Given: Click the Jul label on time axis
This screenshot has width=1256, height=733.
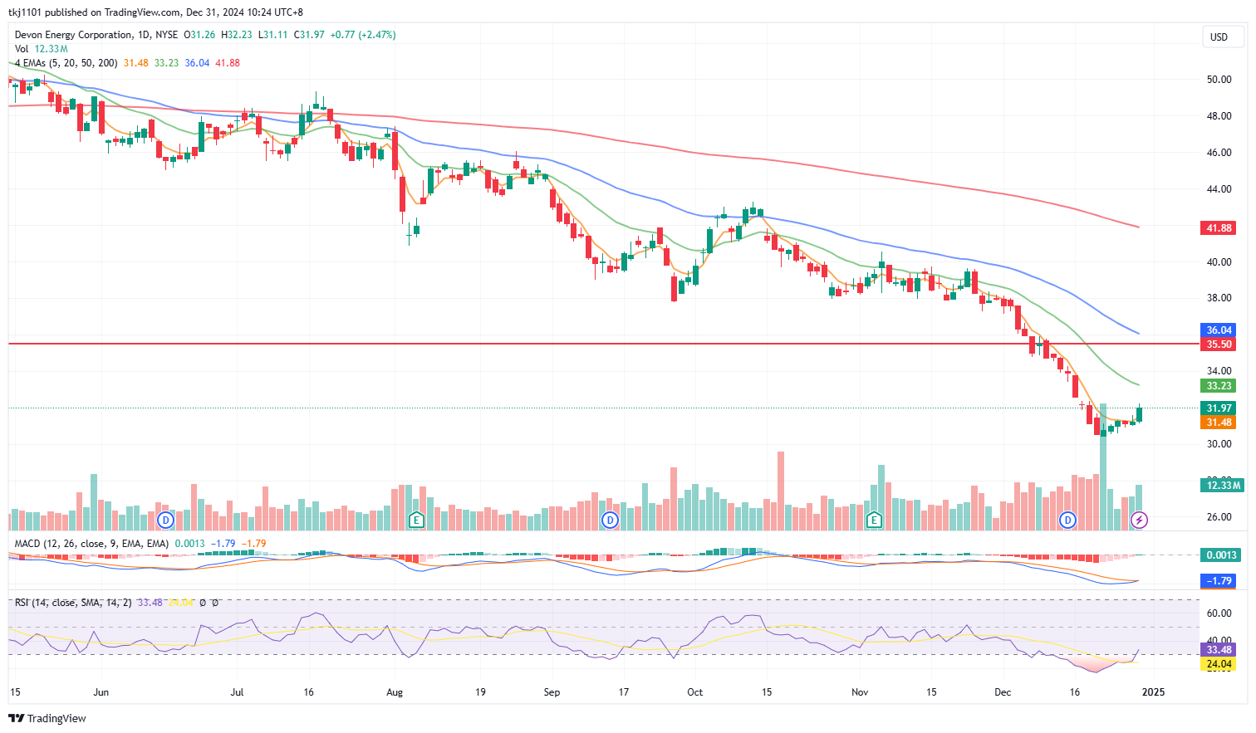Looking at the screenshot, I should point(237,692).
